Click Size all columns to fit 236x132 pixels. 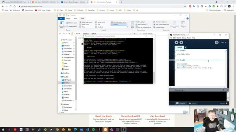(143, 27)
